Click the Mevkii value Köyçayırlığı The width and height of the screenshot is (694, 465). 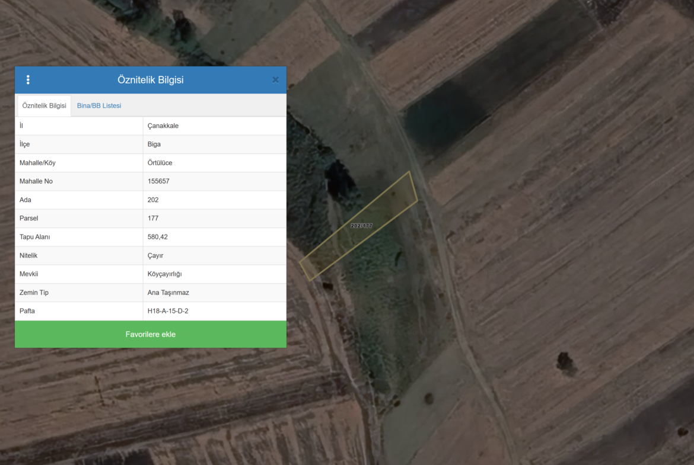[165, 274]
